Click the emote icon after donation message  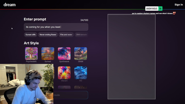[174, 13]
